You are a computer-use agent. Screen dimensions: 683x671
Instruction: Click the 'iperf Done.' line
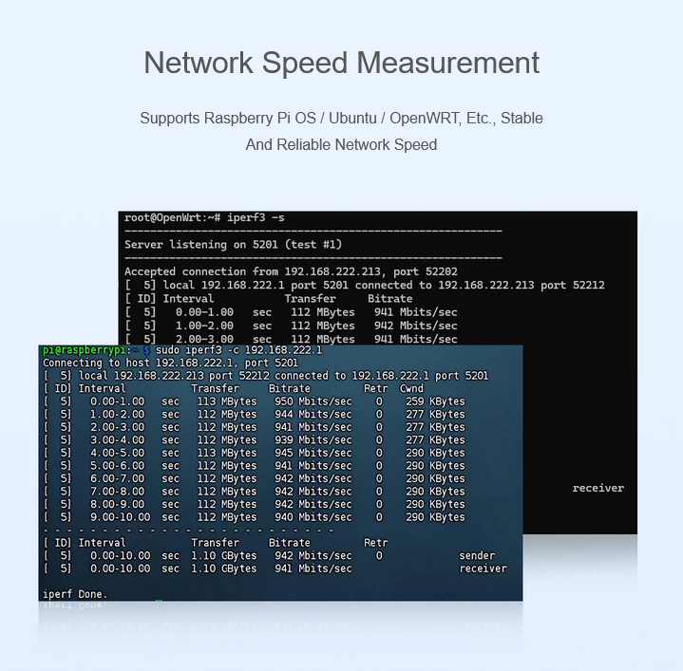(74, 594)
